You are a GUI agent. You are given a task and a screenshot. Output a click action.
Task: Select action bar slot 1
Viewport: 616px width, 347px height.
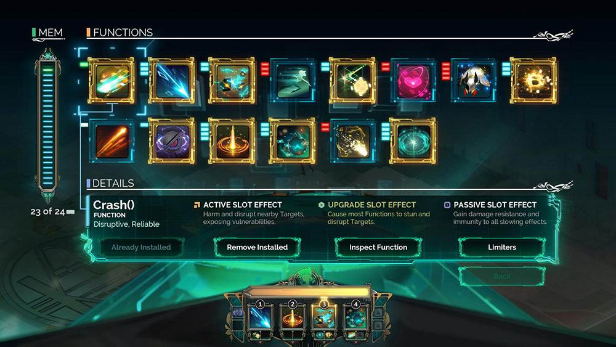pos(260,317)
